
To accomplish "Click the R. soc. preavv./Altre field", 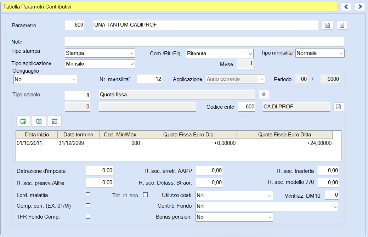I will [x=100, y=182].
